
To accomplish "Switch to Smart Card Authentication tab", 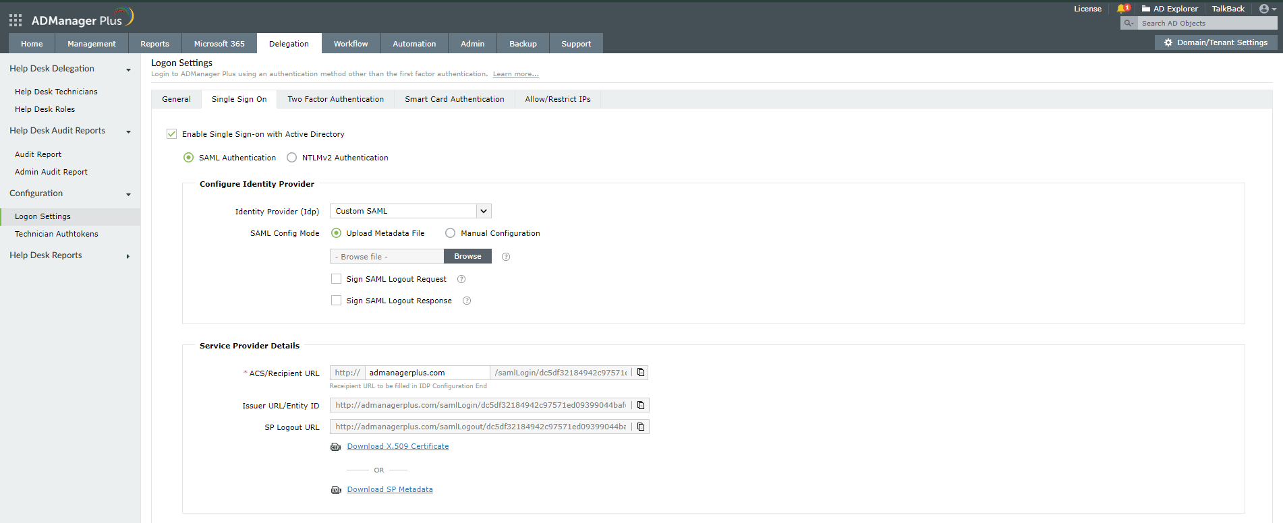I will 455,99.
